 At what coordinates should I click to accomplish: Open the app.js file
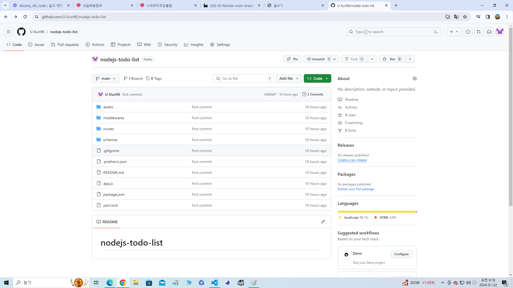pos(108,183)
